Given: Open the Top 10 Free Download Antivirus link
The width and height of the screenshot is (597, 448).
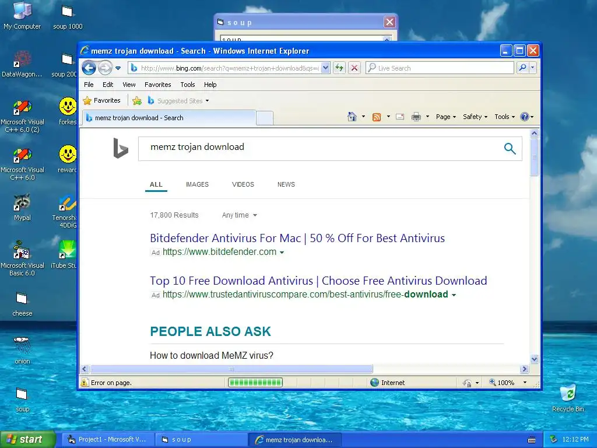Looking at the screenshot, I should [x=318, y=281].
